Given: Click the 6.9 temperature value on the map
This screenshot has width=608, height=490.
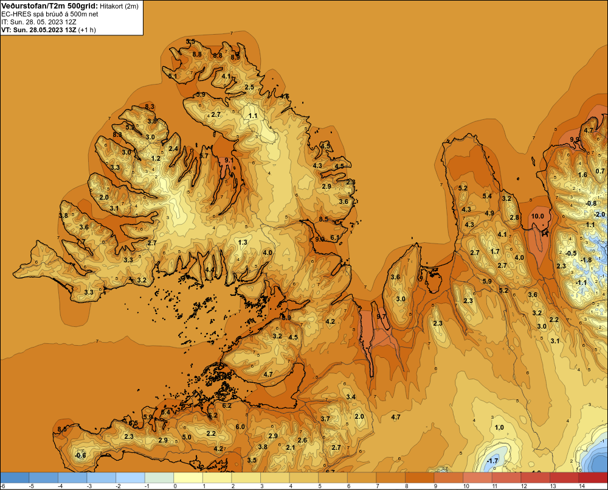Looking at the screenshot, I should [x=286, y=318].
